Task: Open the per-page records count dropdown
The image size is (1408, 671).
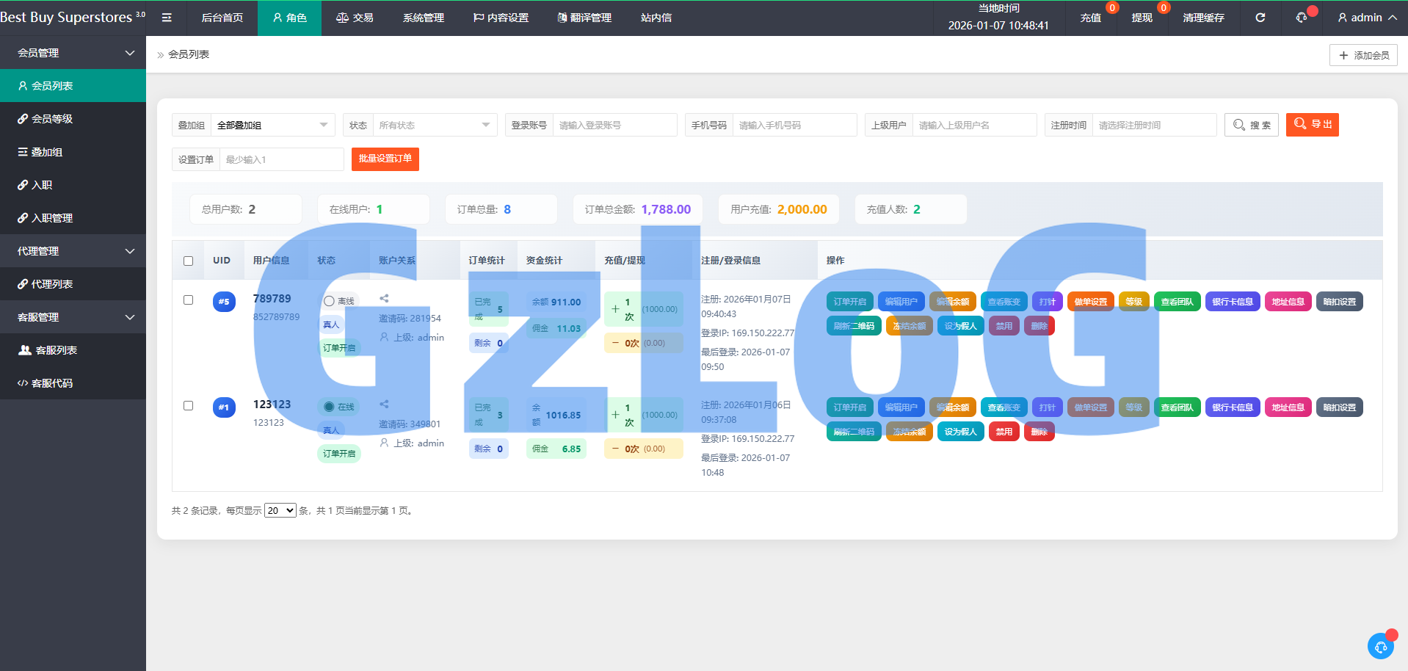Action: point(280,510)
